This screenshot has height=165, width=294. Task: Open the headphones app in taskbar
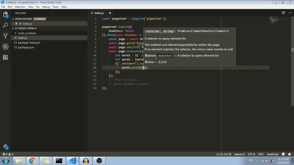pos(86,161)
